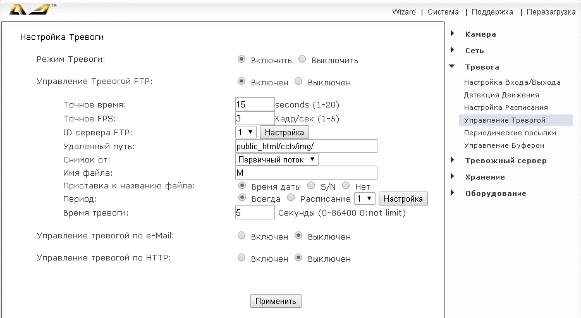Open Система in the top menu

coord(443,12)
